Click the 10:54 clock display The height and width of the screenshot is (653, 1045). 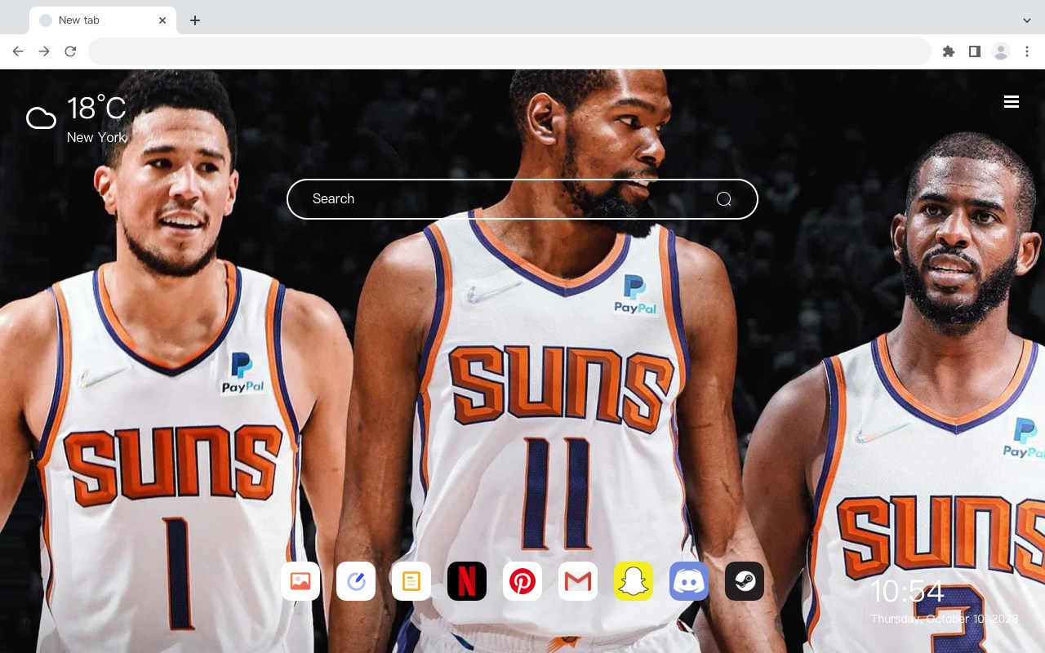point(907,592)
